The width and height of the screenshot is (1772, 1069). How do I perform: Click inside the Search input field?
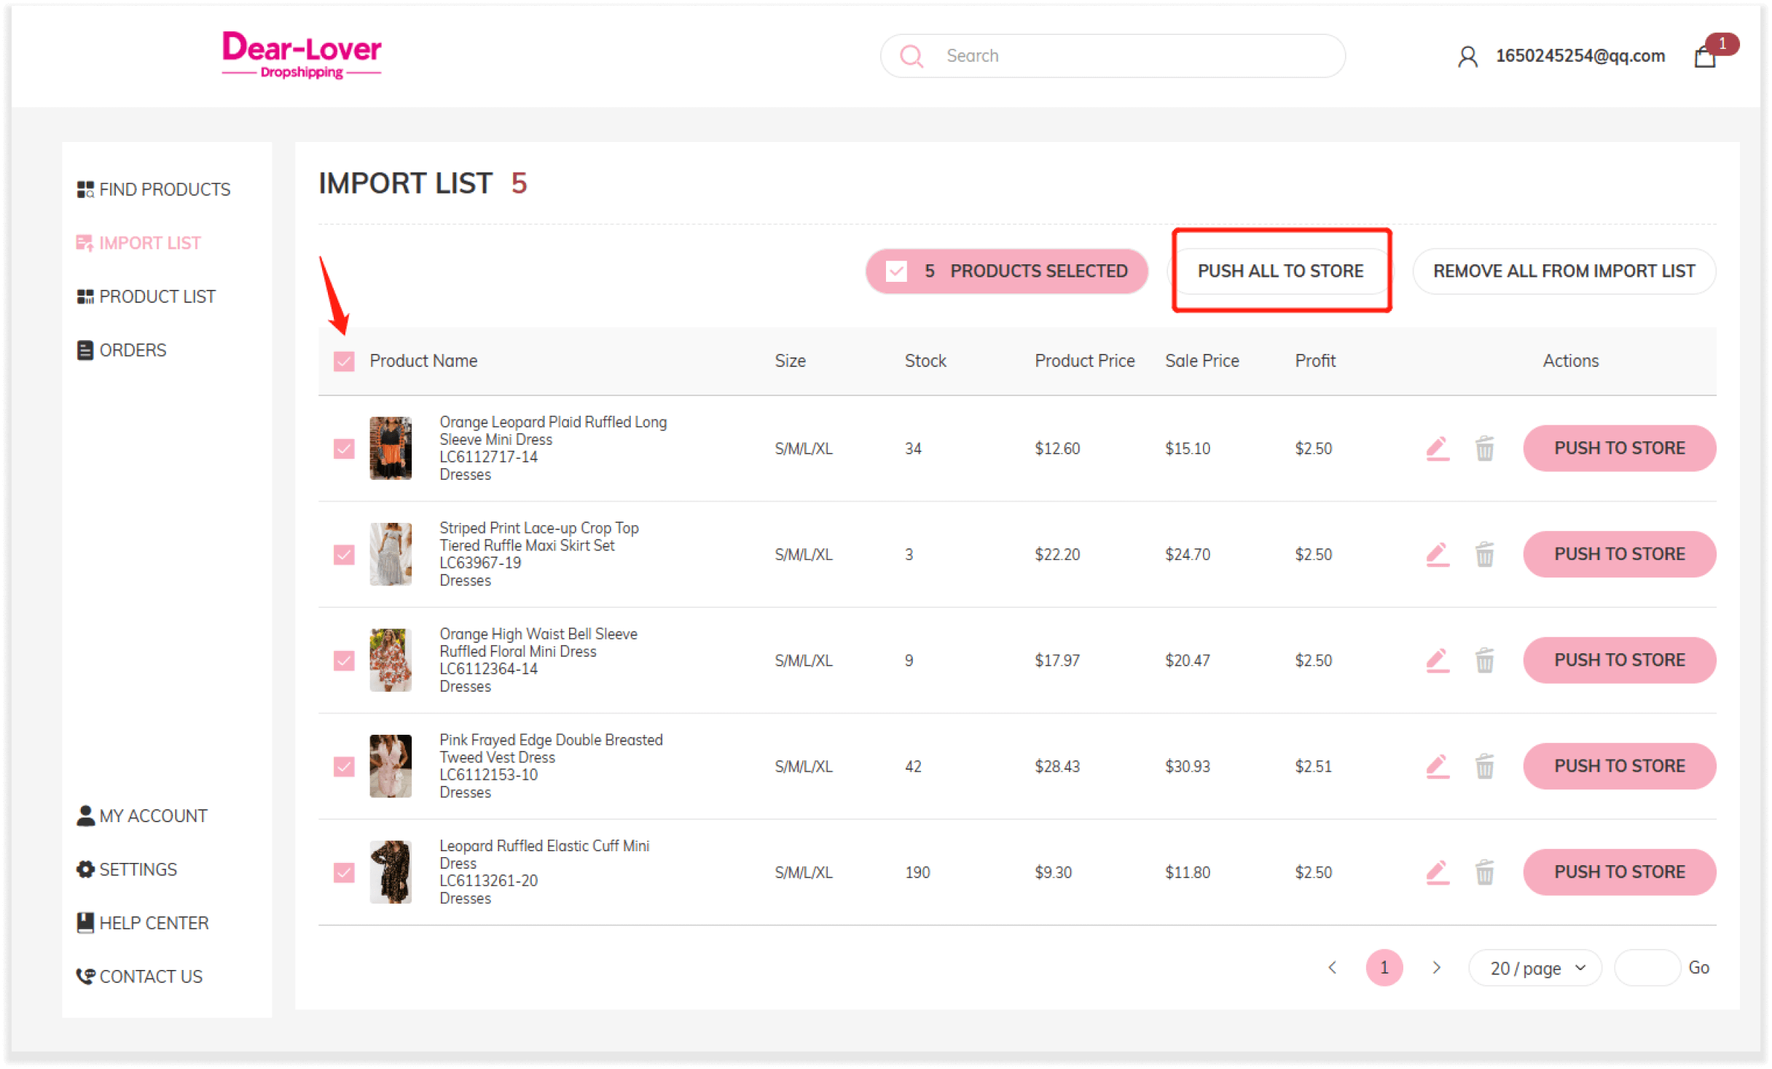1093,55
